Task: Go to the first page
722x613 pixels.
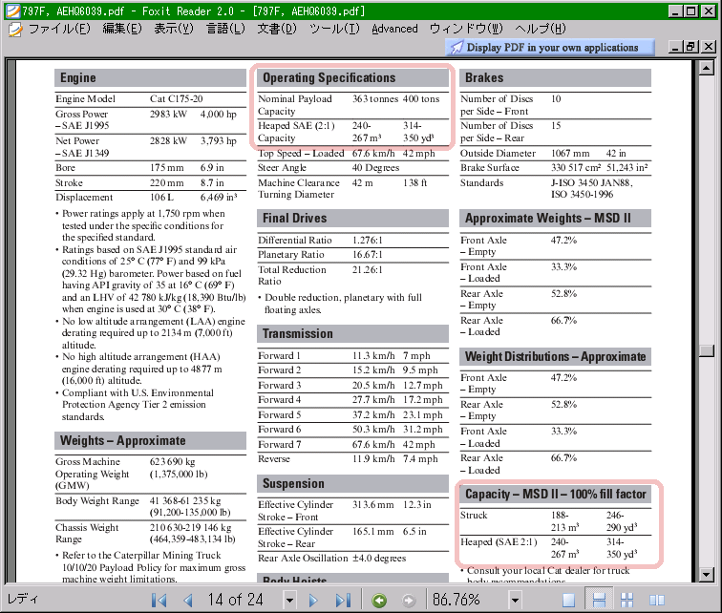Action: click(x=159, y=600)
